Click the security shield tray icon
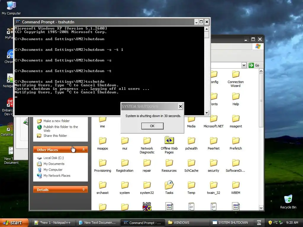The width and height of the screenshot is (303, 227). [x=270, y=223]
